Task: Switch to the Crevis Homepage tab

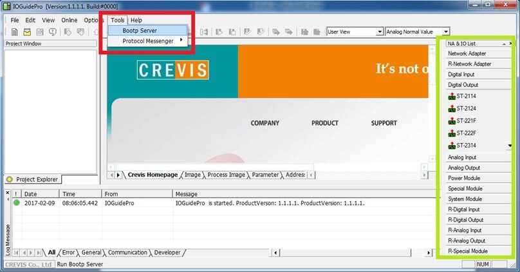Action: point(153,175)
